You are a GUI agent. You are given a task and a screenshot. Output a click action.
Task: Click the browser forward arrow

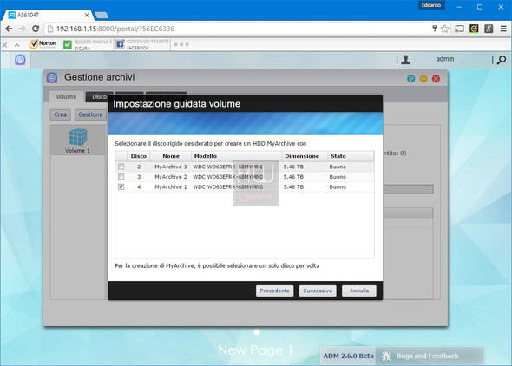(23, 29)
